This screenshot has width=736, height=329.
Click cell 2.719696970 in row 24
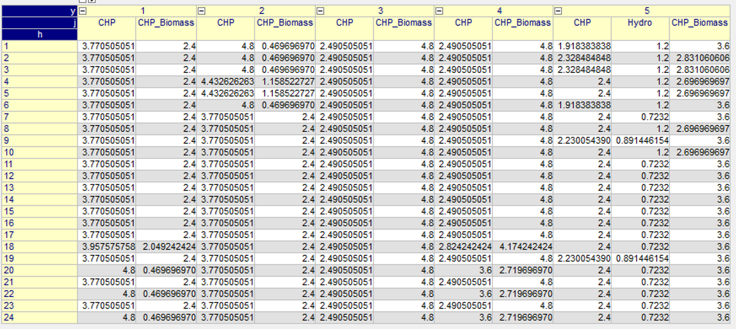[x=523, y=317]
